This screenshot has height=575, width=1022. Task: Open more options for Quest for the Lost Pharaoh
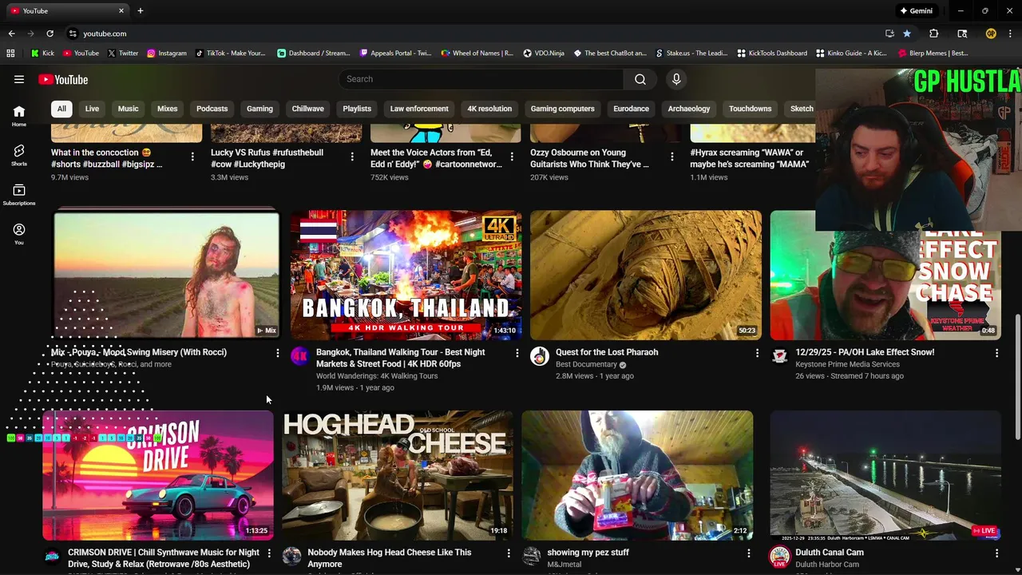coord(757,353)
